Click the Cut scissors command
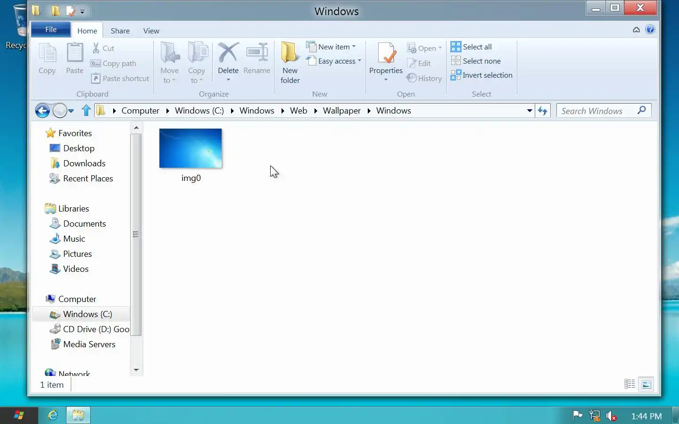The image size is (679, 424). (x=103, y=48)
